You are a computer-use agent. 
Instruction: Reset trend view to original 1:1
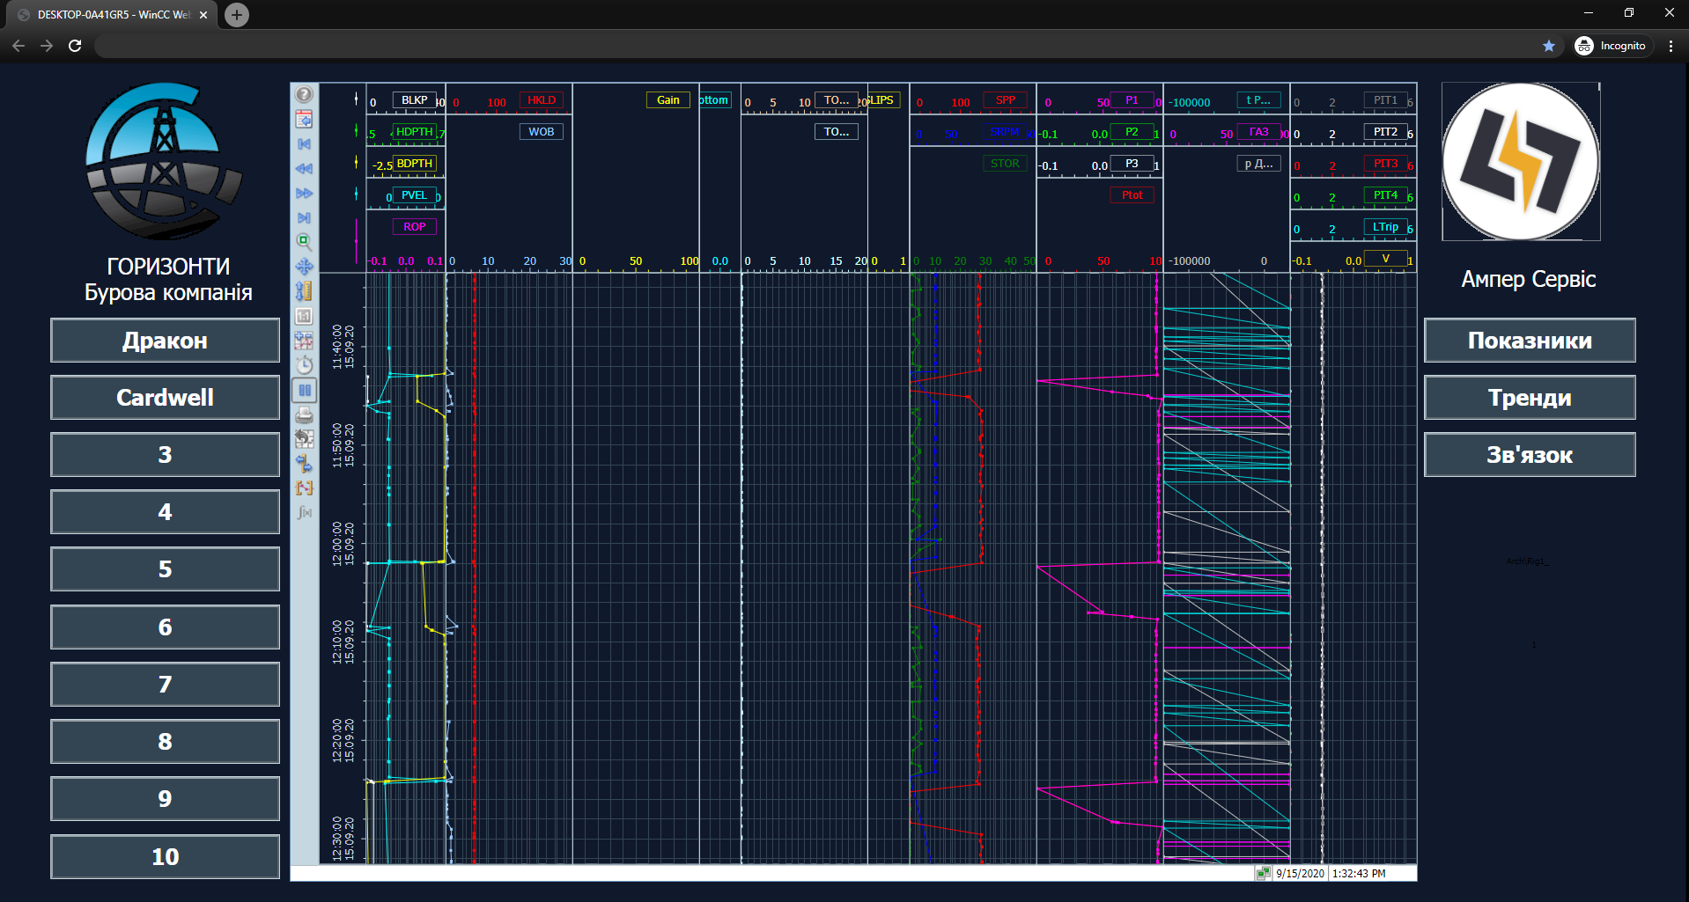pyautogui.click(x=304, y=316)
